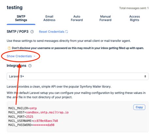
Task: Click the Integrations help question icon
Action: pos(30,66)
